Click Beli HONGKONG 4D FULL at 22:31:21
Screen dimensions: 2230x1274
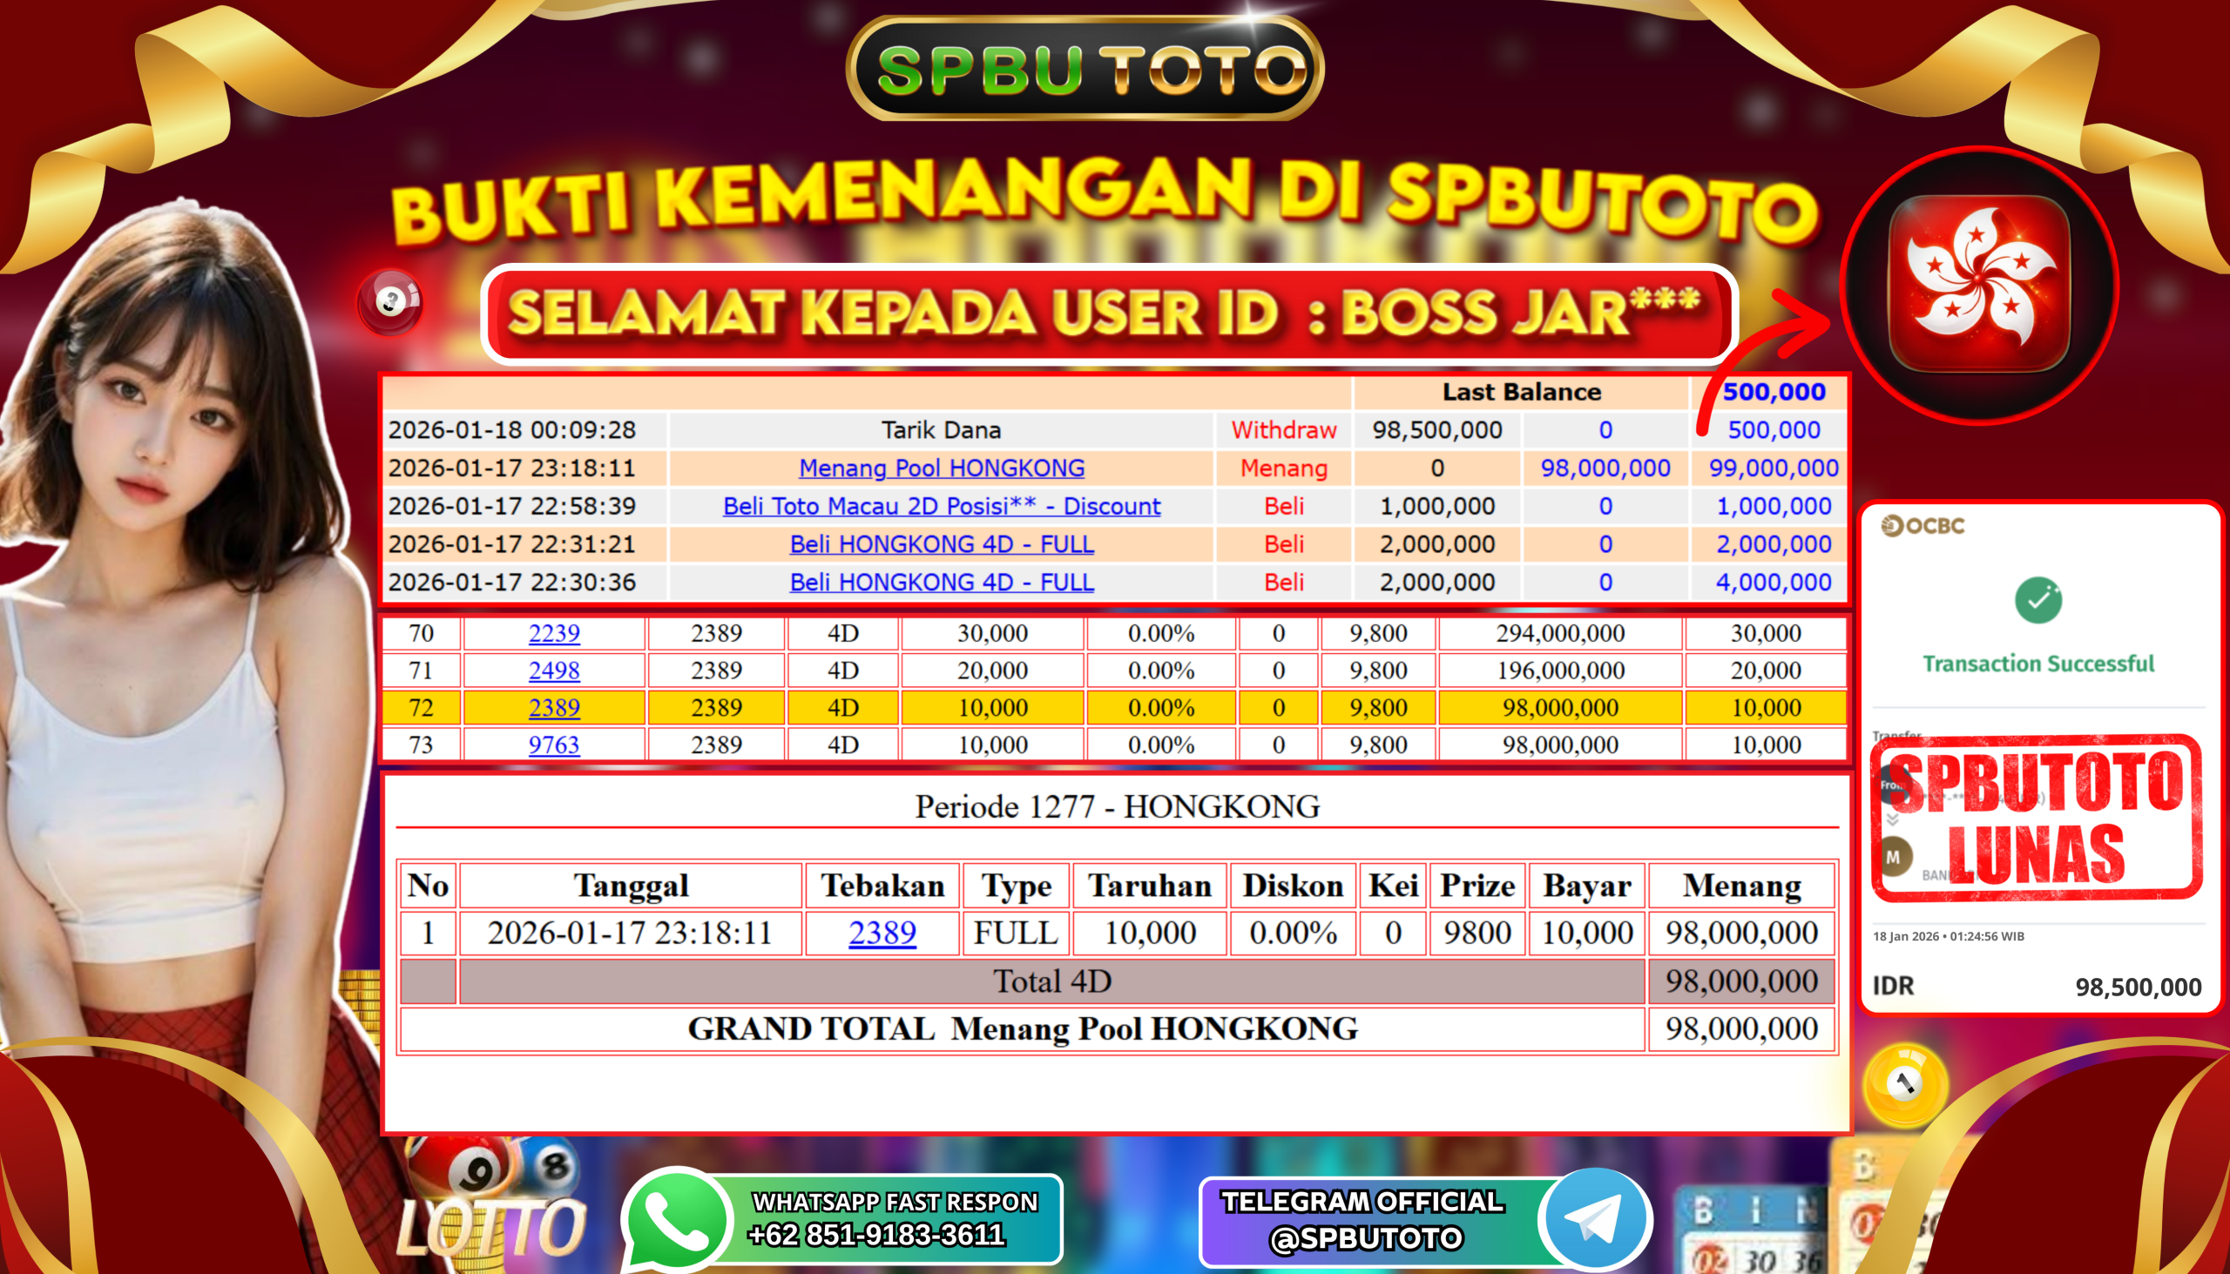(942, 544)
